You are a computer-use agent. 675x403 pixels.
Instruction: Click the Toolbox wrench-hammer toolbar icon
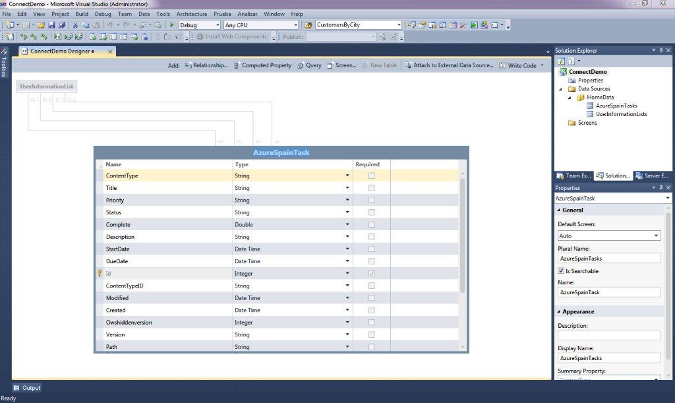463,25
